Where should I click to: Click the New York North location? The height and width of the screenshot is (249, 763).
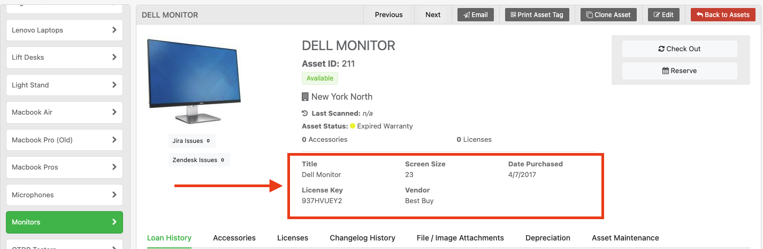click(342, 97)
